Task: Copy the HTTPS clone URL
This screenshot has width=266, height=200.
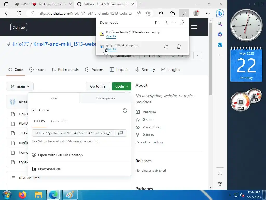Action: point(121,133)
